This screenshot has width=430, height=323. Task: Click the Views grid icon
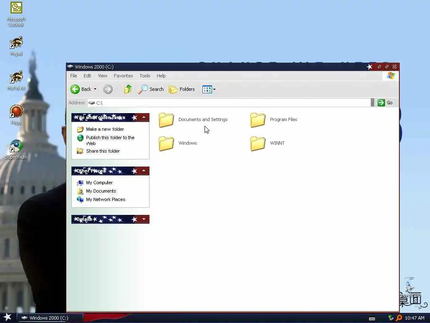click(207, 89)
